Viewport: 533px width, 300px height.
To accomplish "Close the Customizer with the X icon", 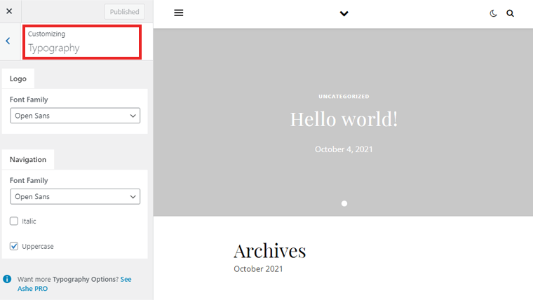I will point(9,11).
